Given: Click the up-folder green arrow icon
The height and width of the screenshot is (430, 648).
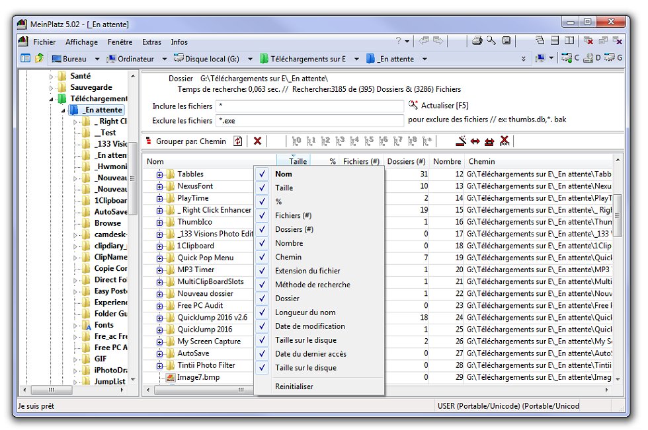Looking at the screenshot, I should (39, 58).
